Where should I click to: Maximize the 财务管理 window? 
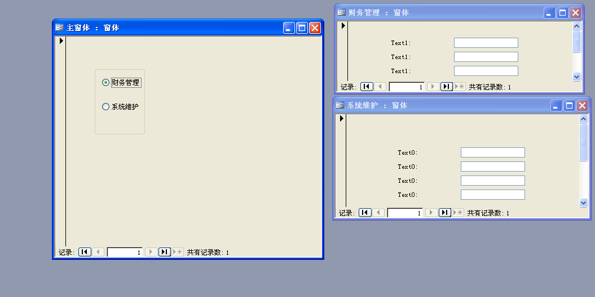coord(562,12)
